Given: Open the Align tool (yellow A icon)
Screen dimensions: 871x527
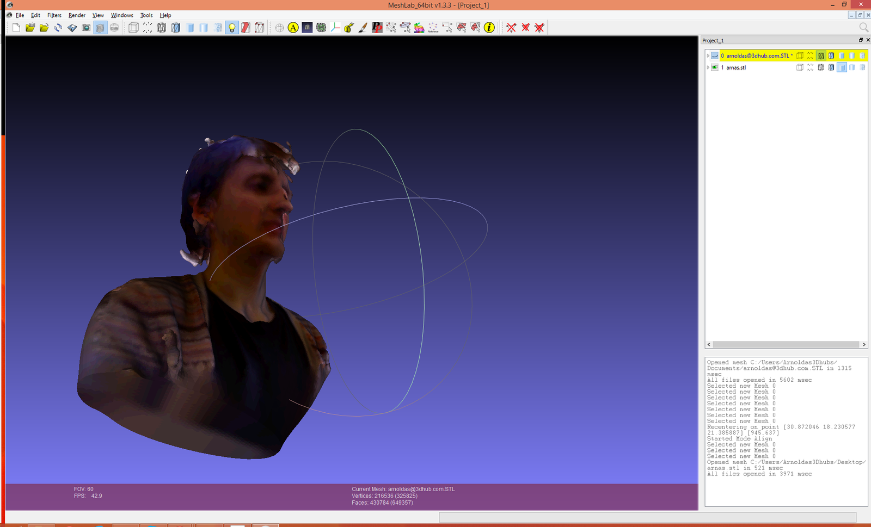Looking at the screenshot, I should pyautogui.click(x=293, y=28).
